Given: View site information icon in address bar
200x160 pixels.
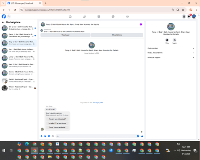Looking at the screenshot, I should 22,10.
